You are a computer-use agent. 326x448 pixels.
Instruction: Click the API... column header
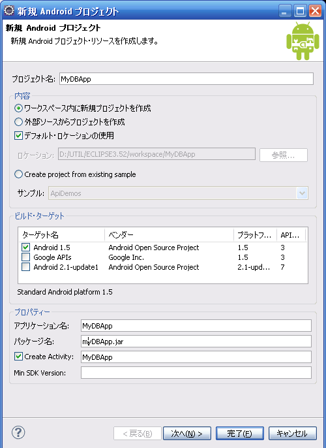click(x=291, y=235)
